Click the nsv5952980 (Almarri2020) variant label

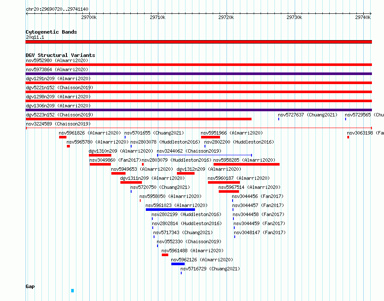[x=57, y=60]
